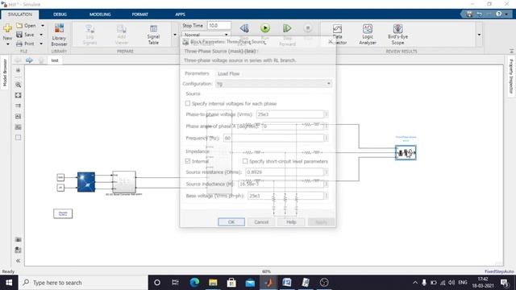Click Cancel in Block Parameters dialog
516x290 pixels.
(261, 222)
